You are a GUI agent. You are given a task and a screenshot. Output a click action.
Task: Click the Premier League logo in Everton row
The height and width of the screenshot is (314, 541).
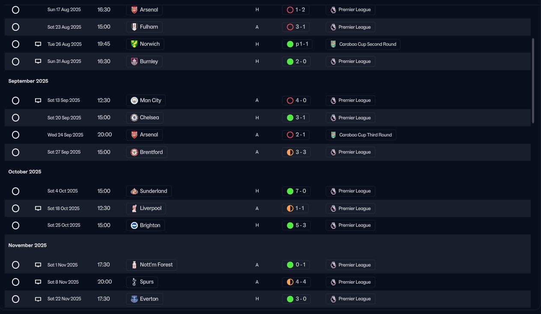pyautogui.click(x=333, y=299)
